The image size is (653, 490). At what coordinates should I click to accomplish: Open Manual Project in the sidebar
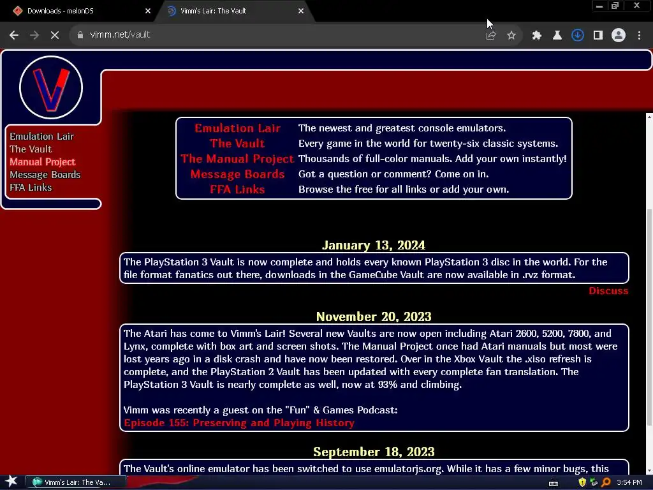pos(43,162)
